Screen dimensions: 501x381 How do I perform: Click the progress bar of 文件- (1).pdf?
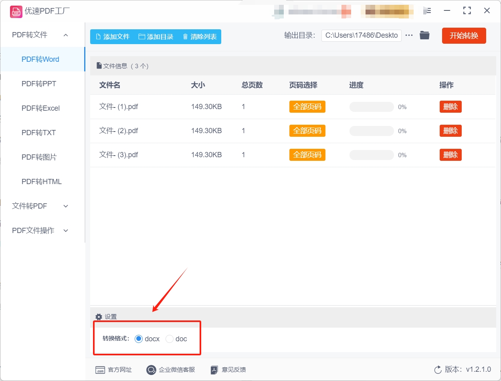(371, 107)
